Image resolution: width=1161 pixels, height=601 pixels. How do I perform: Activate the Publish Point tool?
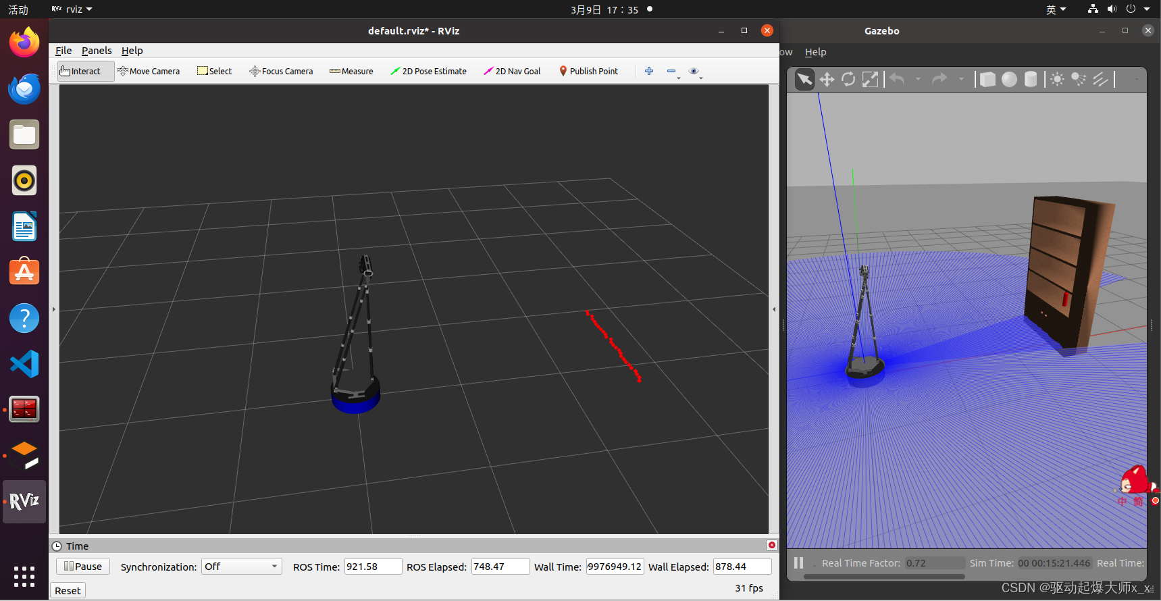588,71
